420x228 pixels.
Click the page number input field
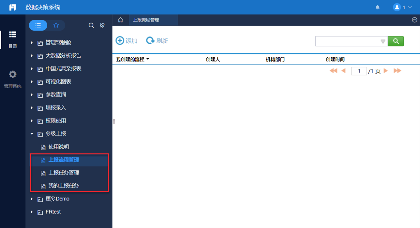click(359, 71)
